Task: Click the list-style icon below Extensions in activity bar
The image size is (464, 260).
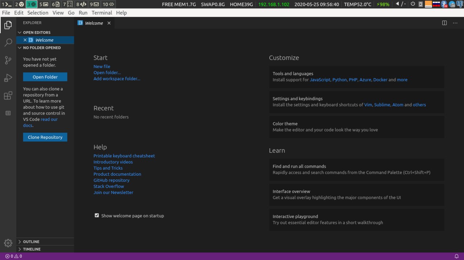Action: pyautogui.click(x=8, y=113)
